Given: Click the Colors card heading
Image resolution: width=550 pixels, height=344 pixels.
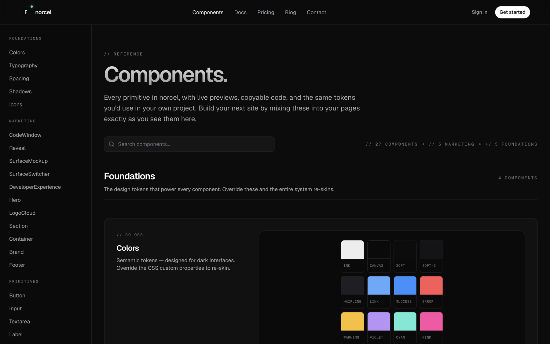Looking at the screenshot, I should click(x=127, y=248).
